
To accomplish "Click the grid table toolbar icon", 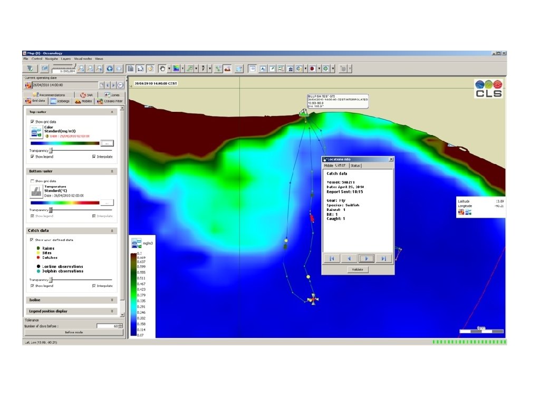I will pos(131,69).
